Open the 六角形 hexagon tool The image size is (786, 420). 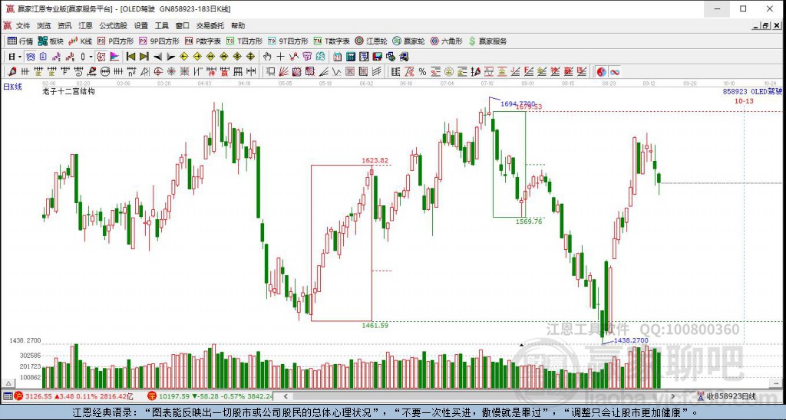(x=446, y=41)
